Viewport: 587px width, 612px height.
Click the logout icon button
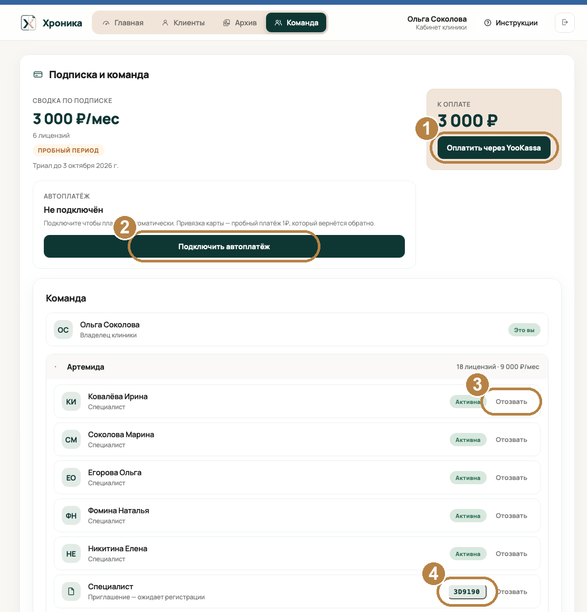[x=565, y=23]
